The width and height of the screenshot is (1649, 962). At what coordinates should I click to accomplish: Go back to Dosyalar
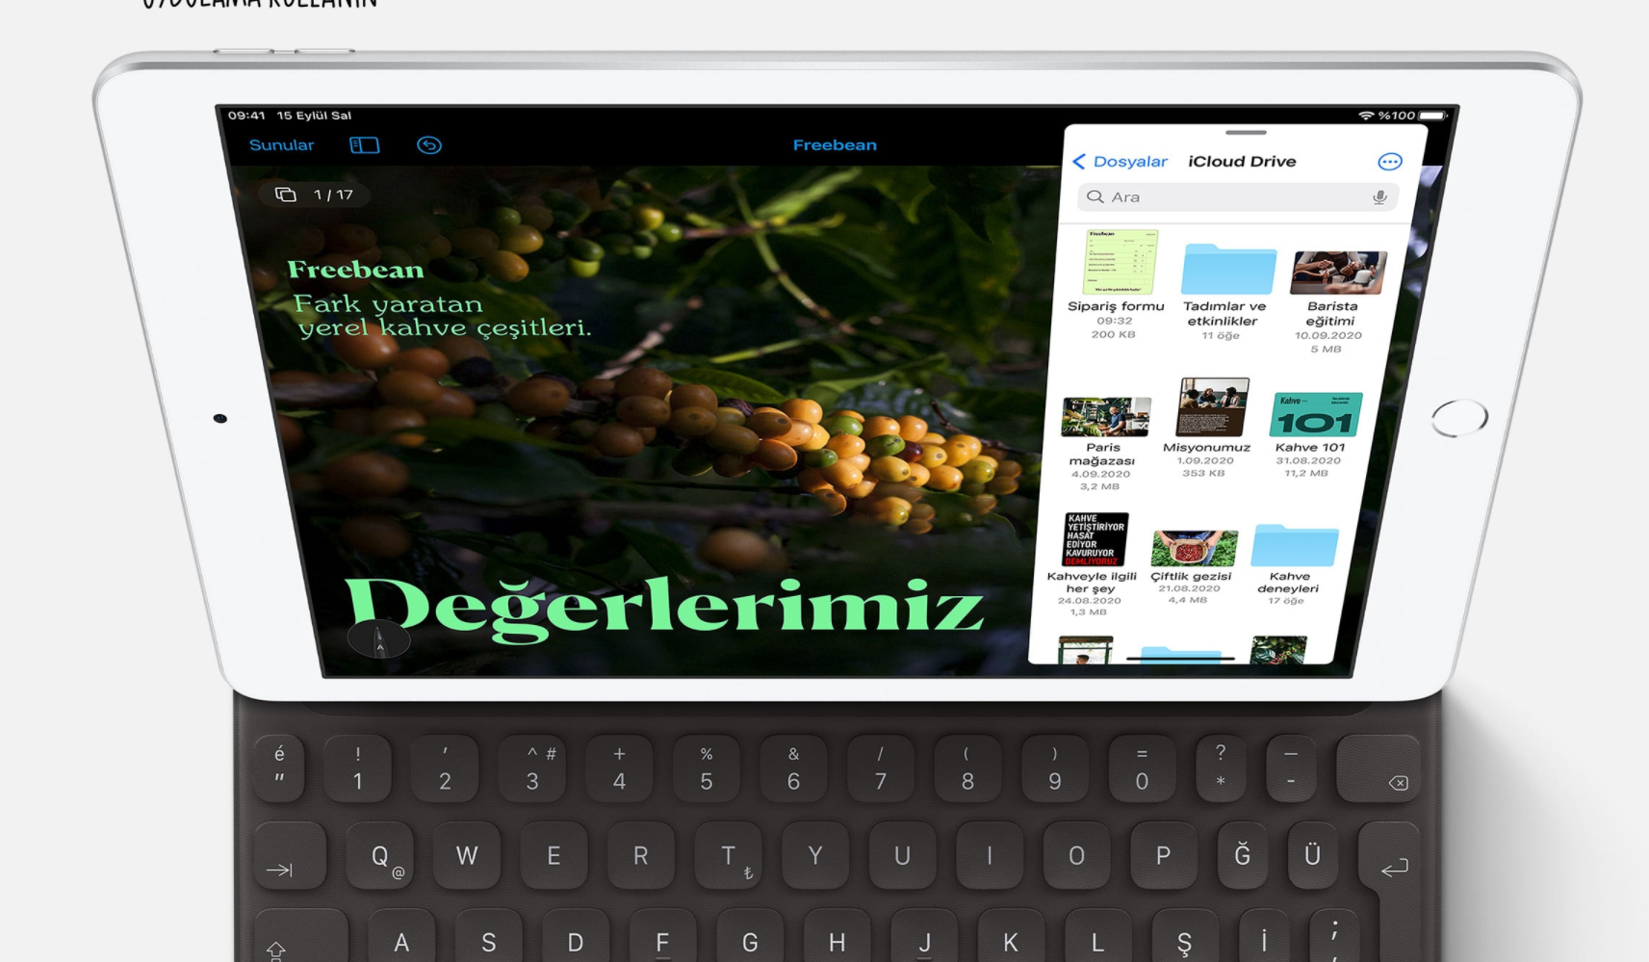point(1121,162)
